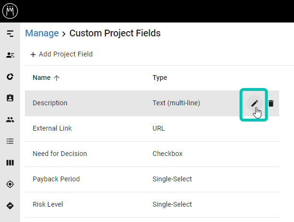Click the URL type cell
This screenshot has height=222, width=294.
pos(159,128)
